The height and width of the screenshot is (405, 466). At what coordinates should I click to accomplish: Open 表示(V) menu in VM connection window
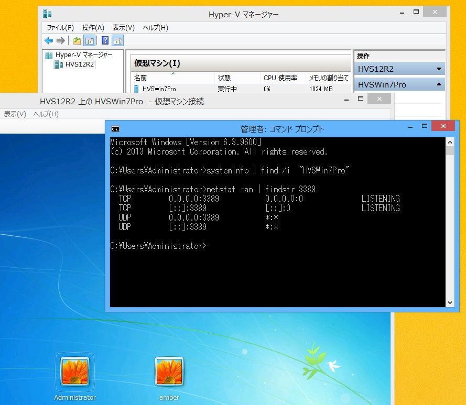tap(15, 114)
